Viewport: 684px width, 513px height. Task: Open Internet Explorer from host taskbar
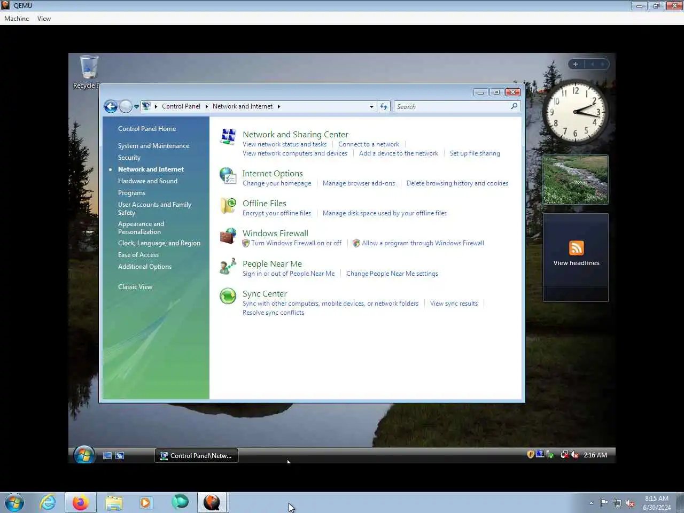(48, 503)
